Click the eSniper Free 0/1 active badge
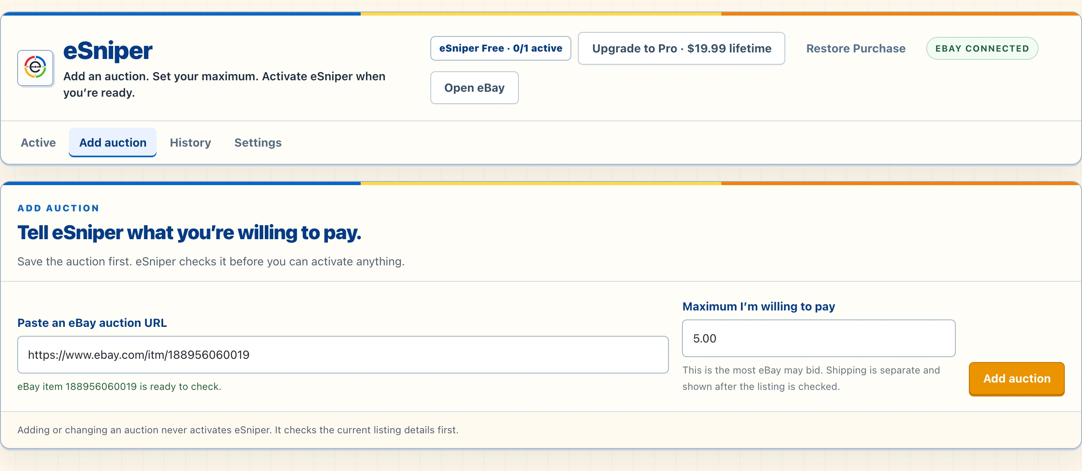The height and width of the screenshot is (471, 1082). 500,48
